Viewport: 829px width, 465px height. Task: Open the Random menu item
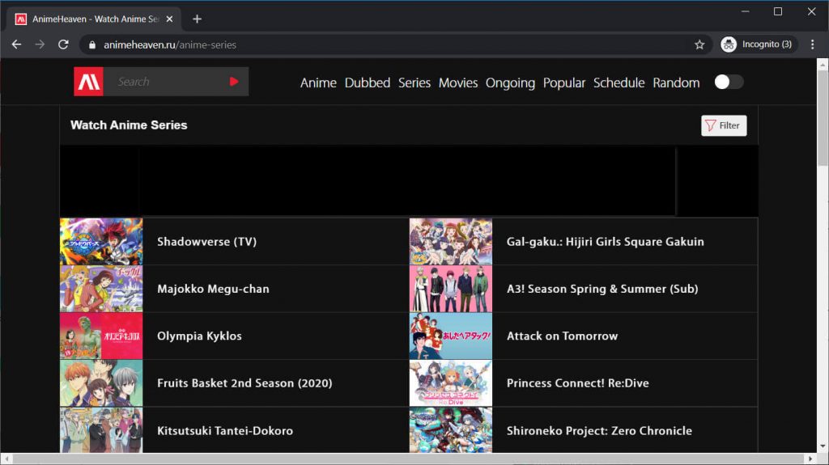coord(676,82)
